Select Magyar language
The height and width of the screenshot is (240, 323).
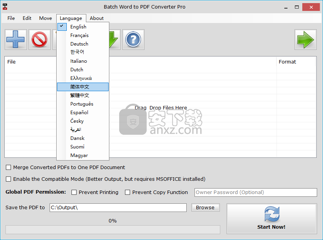click(83, 155)
